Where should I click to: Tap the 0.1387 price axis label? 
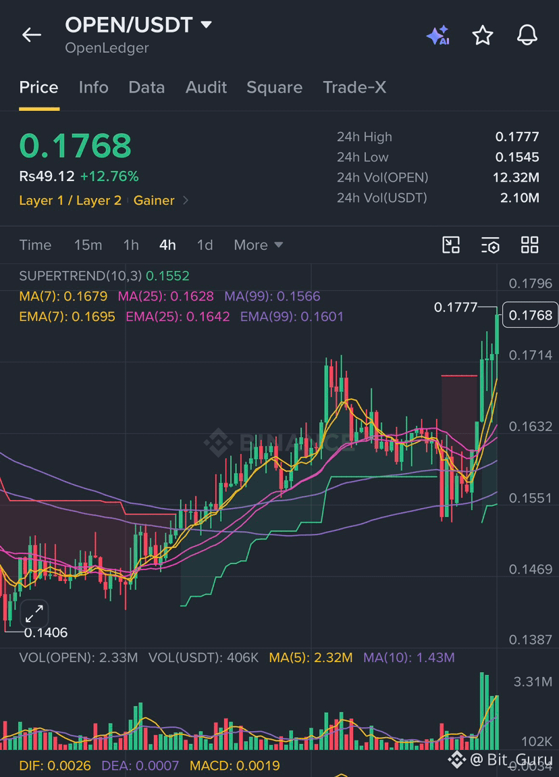pos(530,640)
